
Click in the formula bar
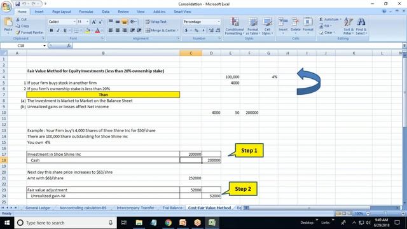pyautogui.click(x=237, y=46)
